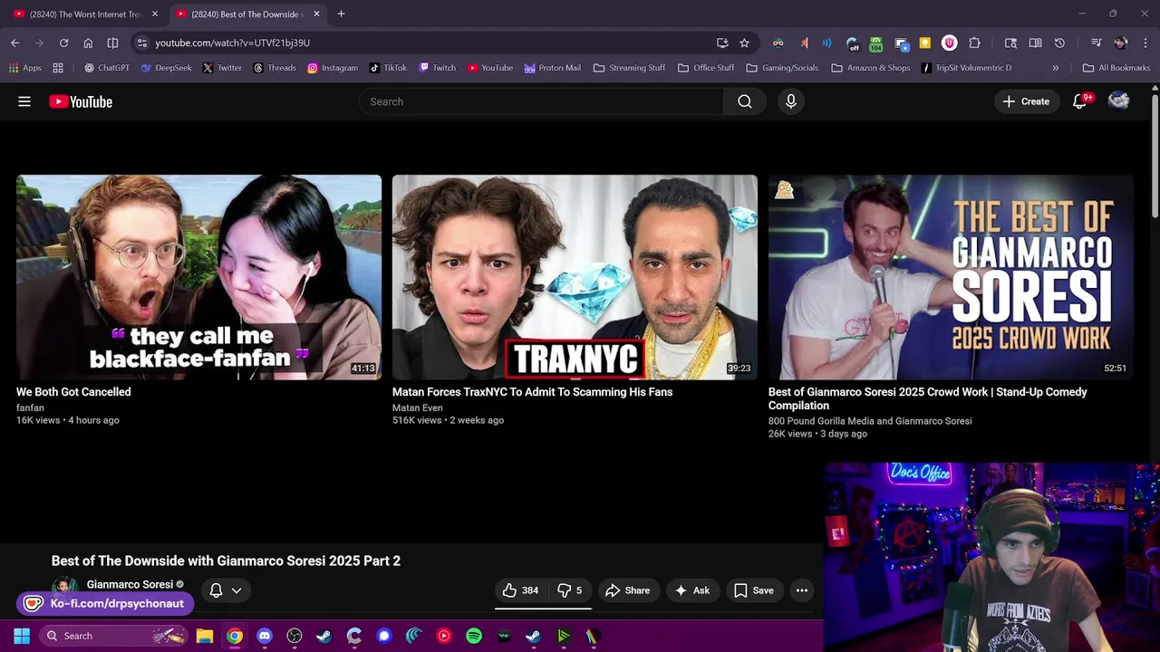Open the 'We Both Got Cancelled' title
Image resolution: width=1160 pixels, height=652 pixels.
(x=73, y=392)
